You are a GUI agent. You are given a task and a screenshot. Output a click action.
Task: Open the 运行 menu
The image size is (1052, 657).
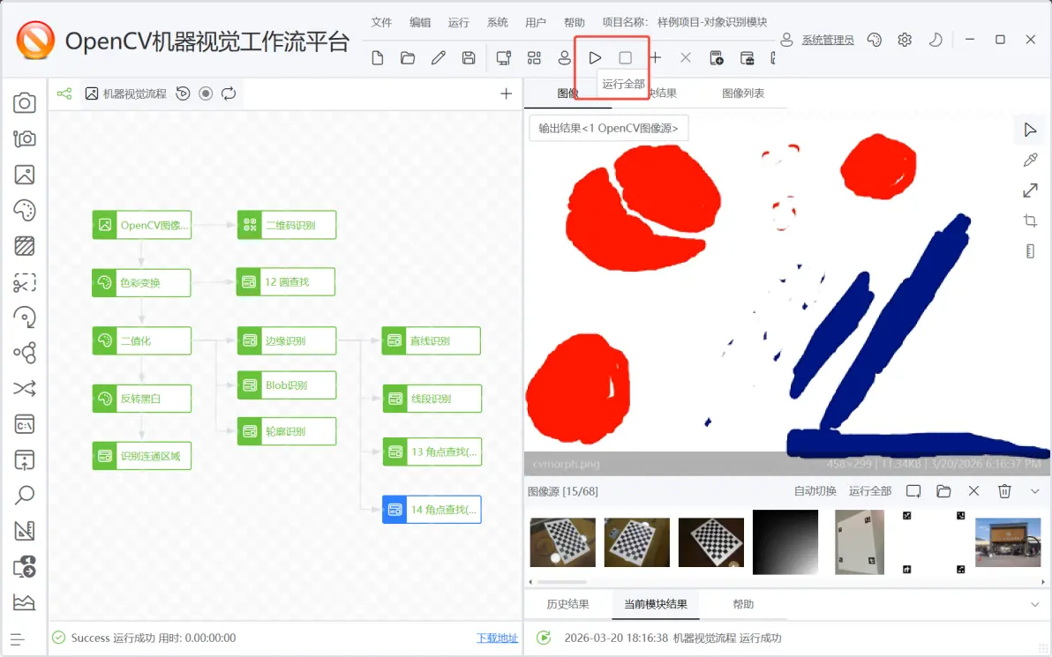pyautogui.click(x=458, y=22)
